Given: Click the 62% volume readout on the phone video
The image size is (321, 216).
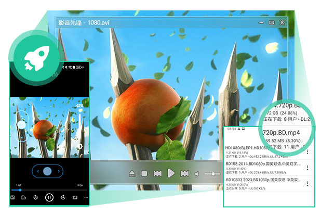Looking at the screenshot, I should click(79, 106).
